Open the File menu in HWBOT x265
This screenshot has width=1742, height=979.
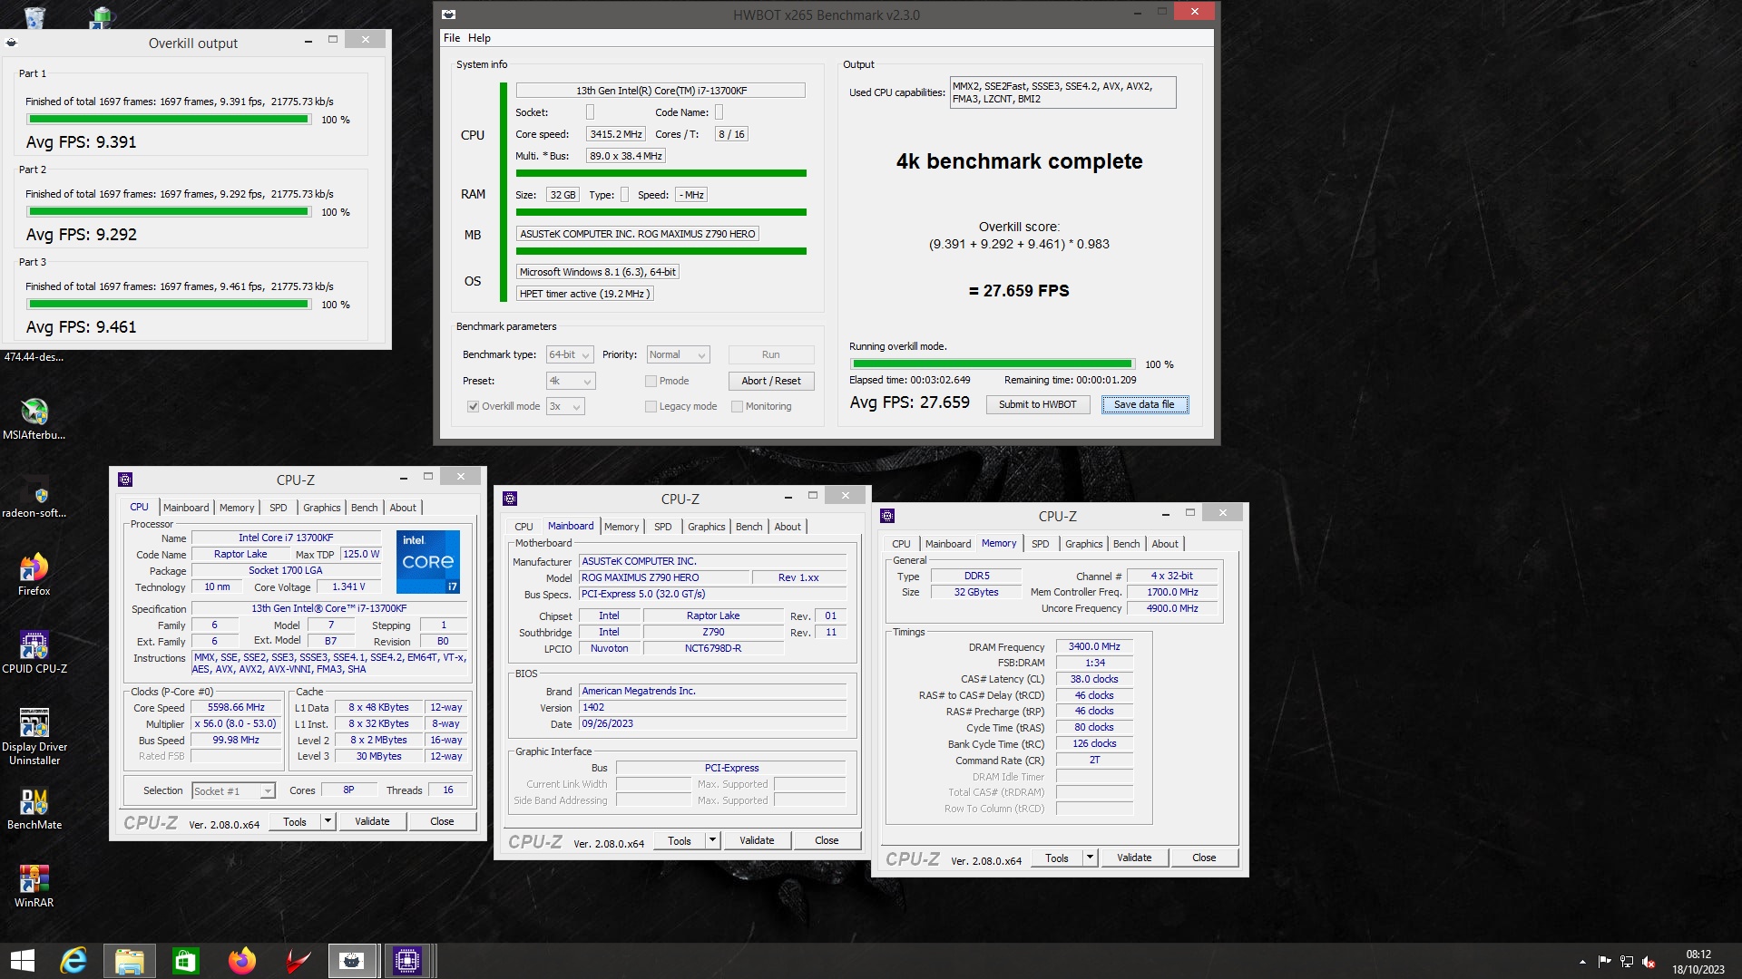point(451,38)
